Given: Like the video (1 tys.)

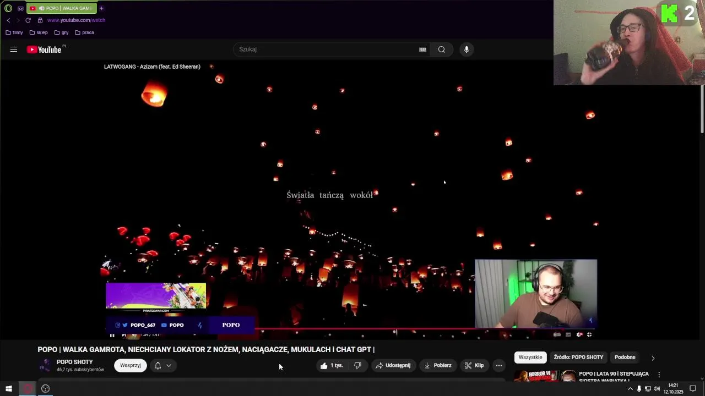Looking at the screenshot, I should tap(332, 365).
